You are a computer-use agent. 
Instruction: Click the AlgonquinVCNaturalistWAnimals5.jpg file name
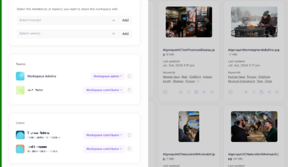pos(253,156)
